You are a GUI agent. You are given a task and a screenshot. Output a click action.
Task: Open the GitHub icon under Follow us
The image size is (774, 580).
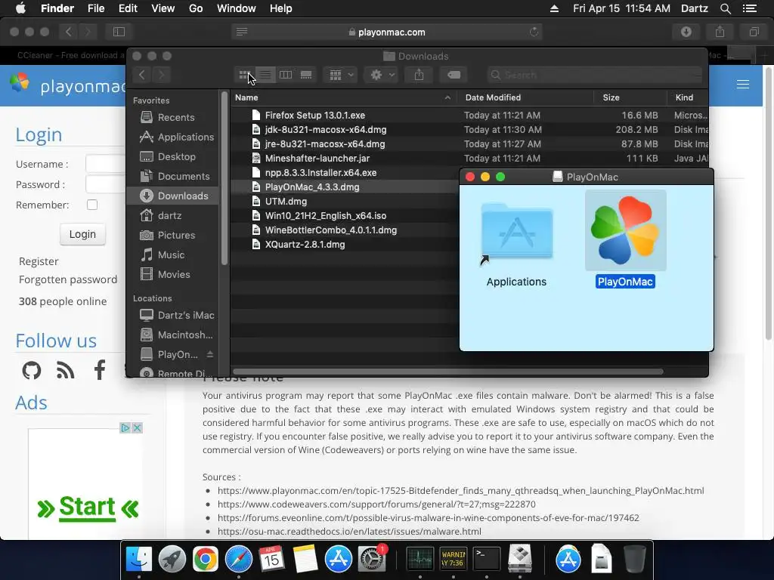click(32, 370)
